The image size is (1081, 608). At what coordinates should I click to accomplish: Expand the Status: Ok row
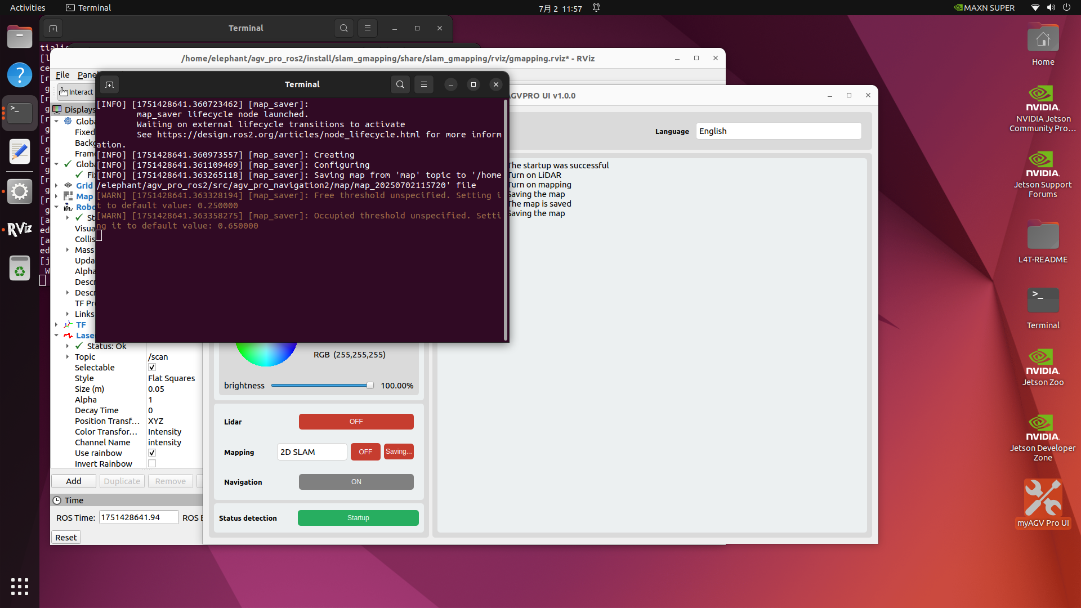click(68, 346)
